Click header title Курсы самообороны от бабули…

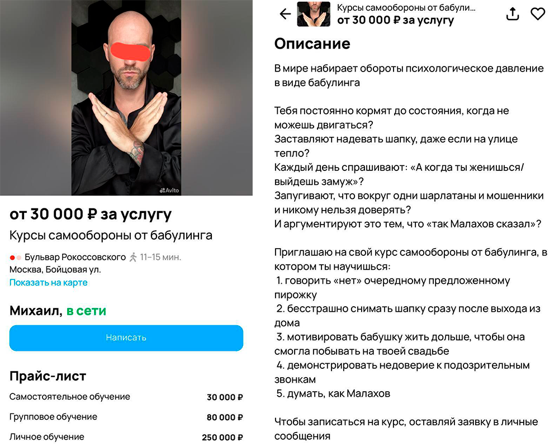[406, 8]
